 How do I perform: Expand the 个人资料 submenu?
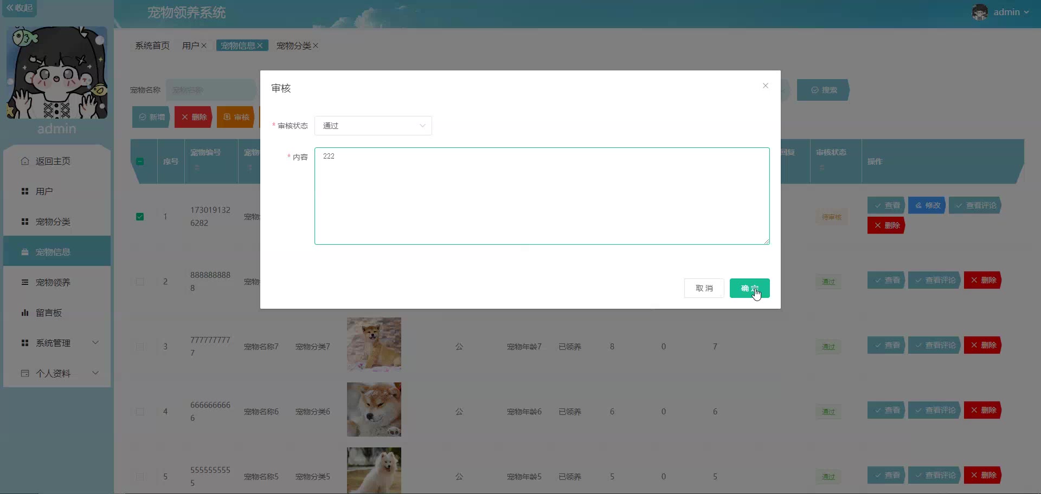tap(57, 373)
